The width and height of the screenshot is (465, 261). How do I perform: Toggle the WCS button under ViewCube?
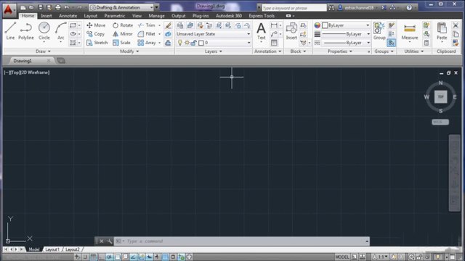coord(440,122)
